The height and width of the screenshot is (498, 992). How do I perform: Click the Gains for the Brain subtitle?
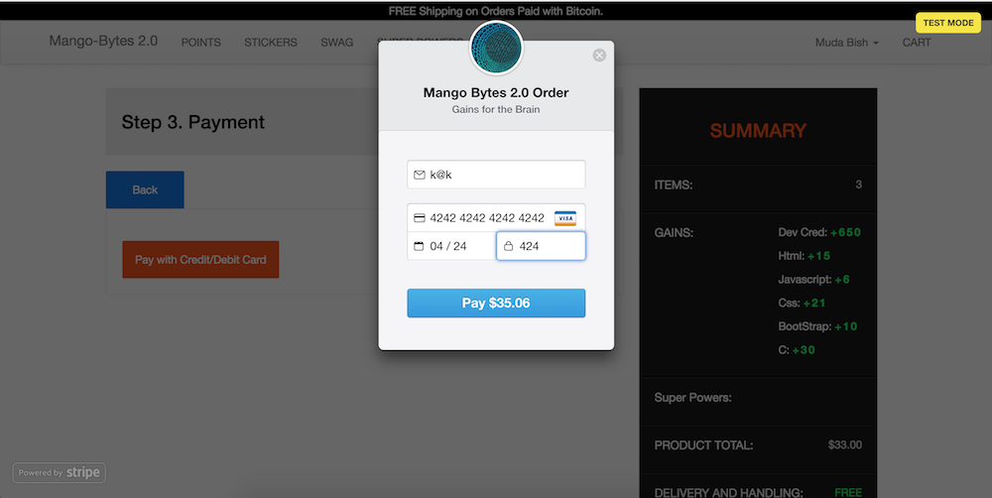pyautogui.click(x=496, y=109)
